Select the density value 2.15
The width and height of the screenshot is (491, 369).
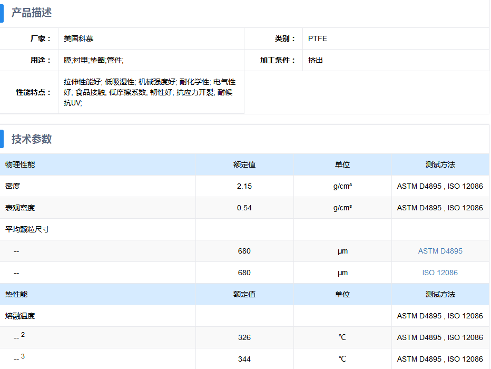click(x=244, y=186)
